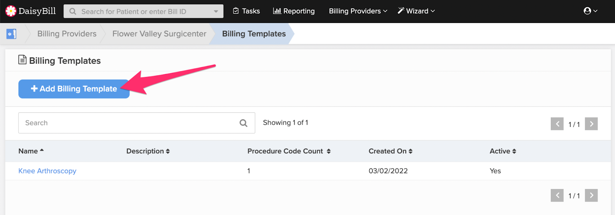Open the user account avatar menu
615x215 pixels.
tap(590, 11)
